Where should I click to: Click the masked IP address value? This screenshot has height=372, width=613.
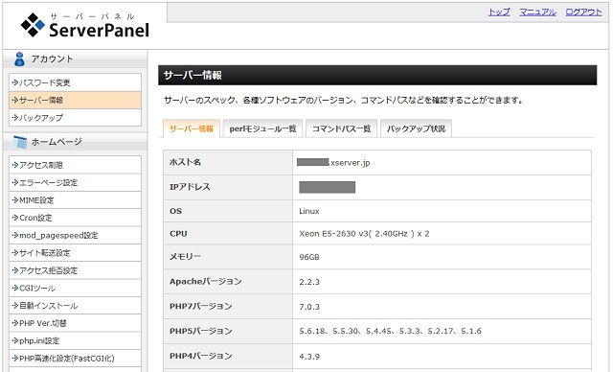[328, 187]
